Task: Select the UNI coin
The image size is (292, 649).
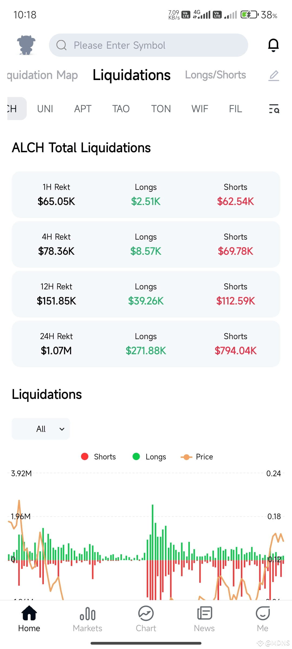Action: [45, 109]
